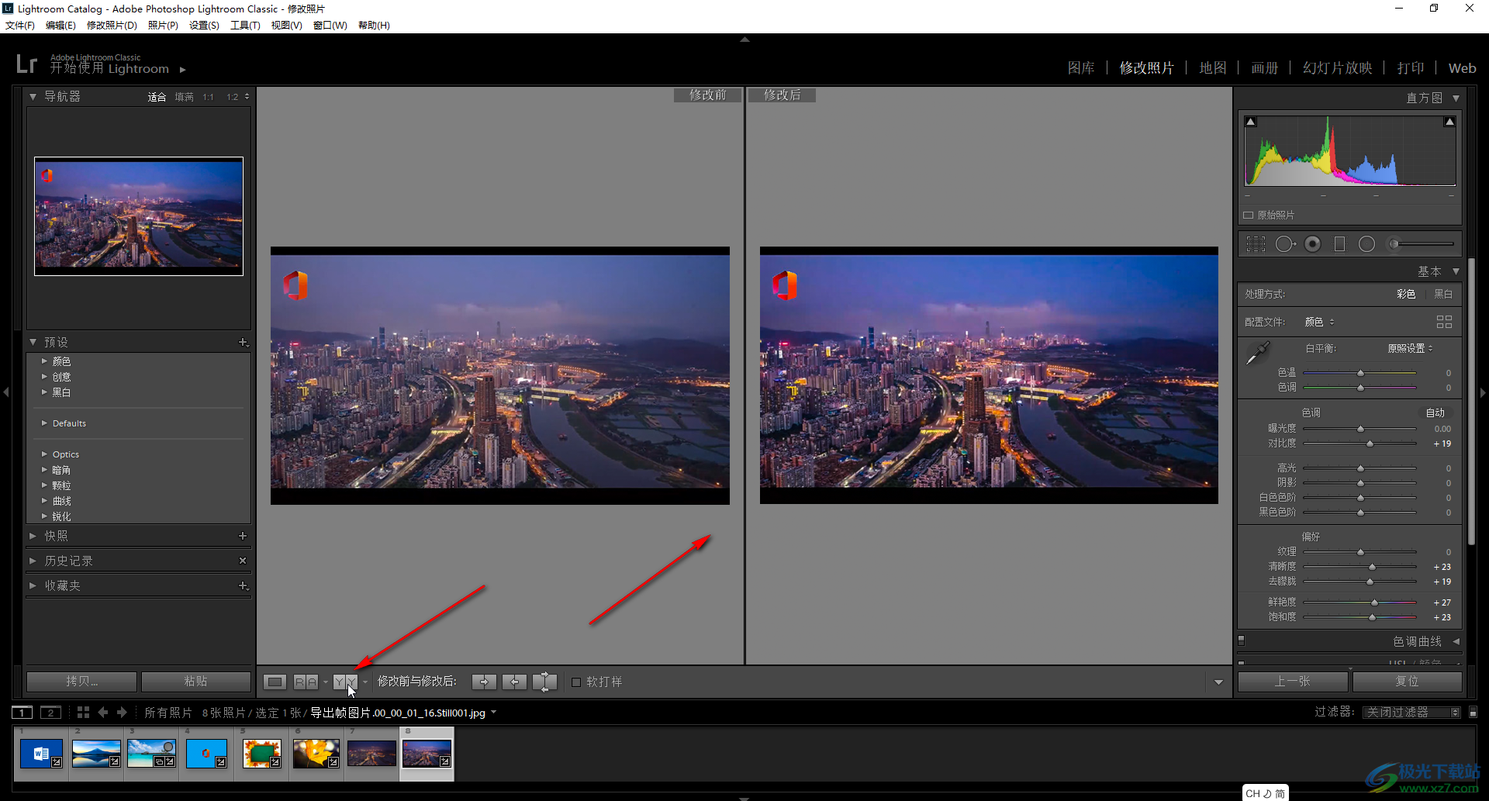Image resolution: width=1489 pixels, height=801 pixels.
Task: Pick the white balance eyedropper tool
Action: [1257, 354]
